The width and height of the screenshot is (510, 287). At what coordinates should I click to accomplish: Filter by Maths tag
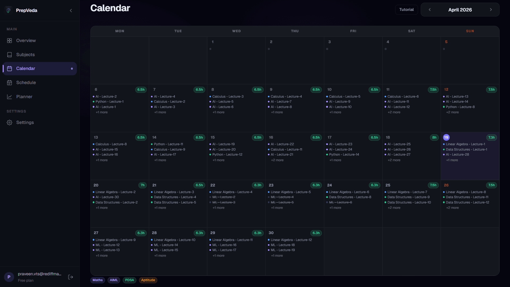click(98, 280)
